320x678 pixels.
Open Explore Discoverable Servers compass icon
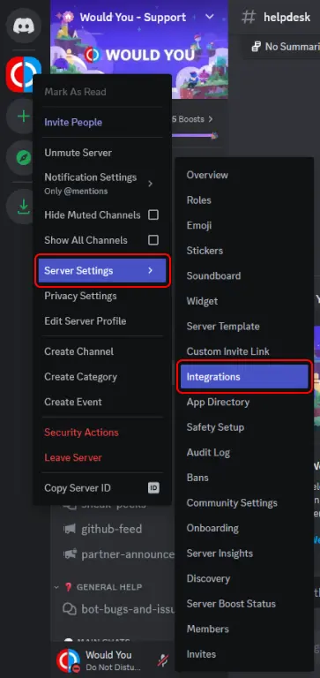click(22, 158)
